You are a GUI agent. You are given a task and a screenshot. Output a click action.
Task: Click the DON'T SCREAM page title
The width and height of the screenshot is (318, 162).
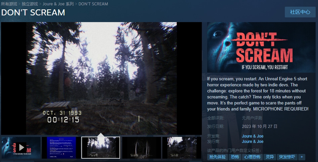(33, 13)
